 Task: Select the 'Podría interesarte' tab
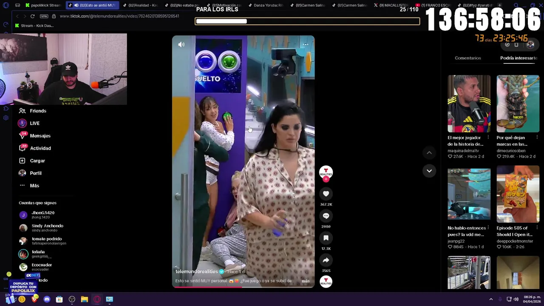(518, 58)
